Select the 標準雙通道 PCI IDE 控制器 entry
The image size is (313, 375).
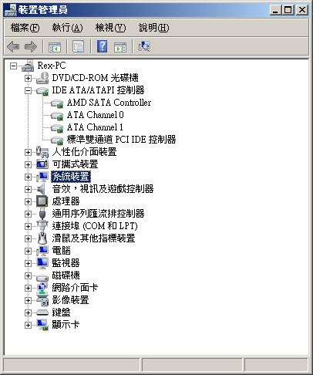[121, 140]
